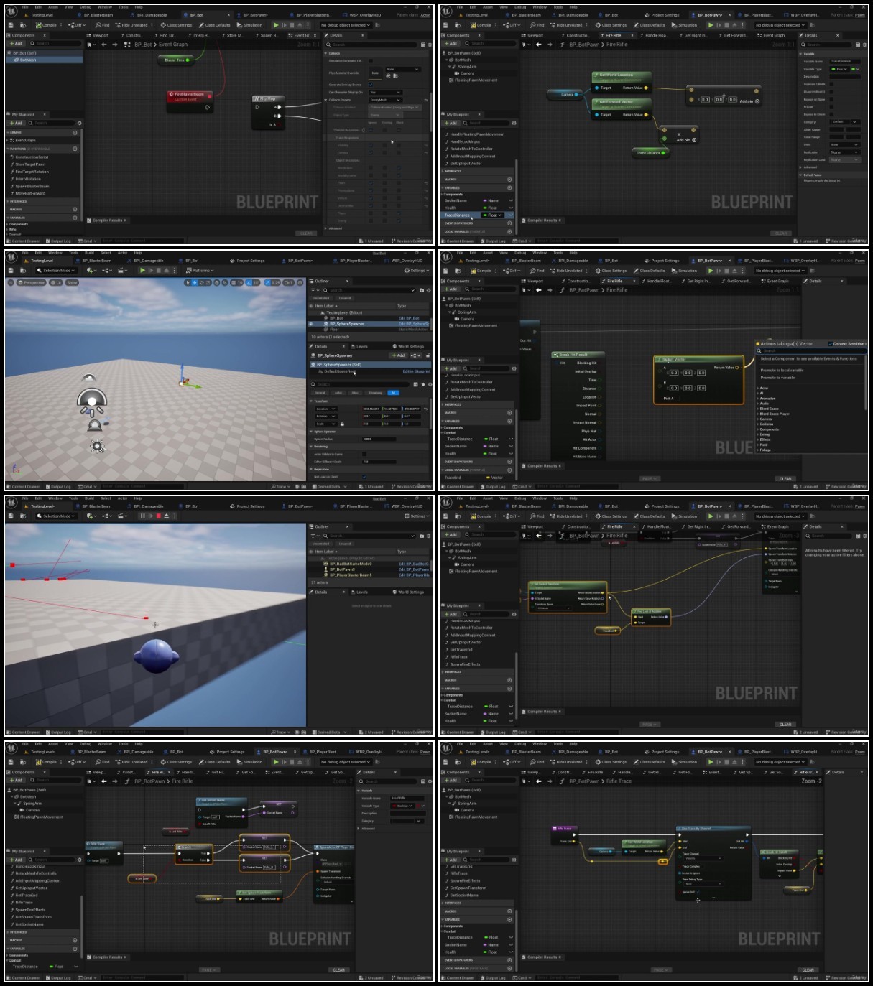Toggle the Actor Hidden In Game checkbox
The image size is (873, 986).
pyautogui.click(x=364, y=454)
